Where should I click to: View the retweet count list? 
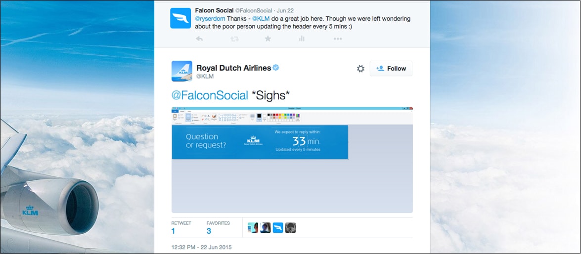[174, 231]
